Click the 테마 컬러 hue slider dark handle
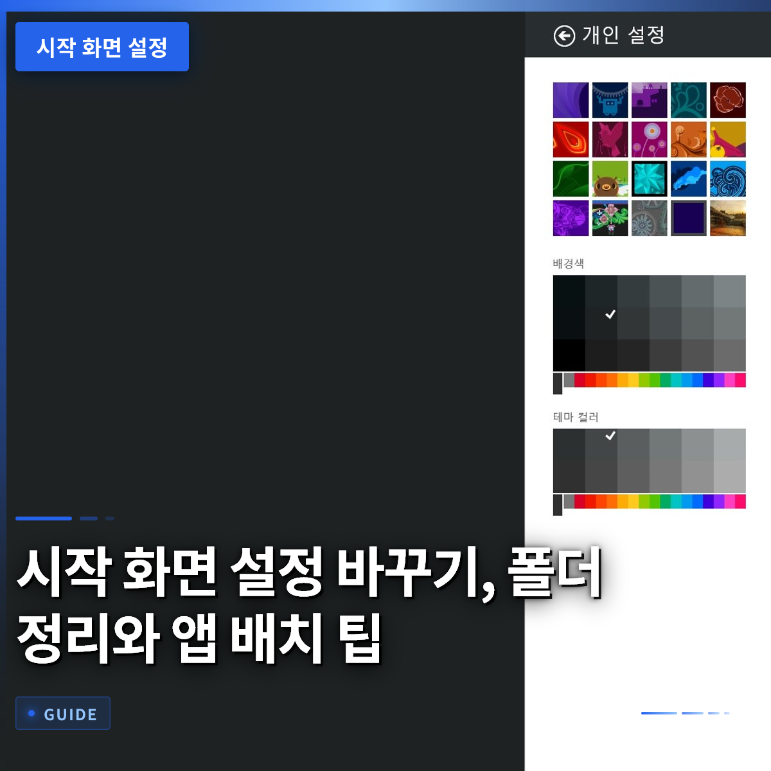The image size is (771, 771). (558, 504)
